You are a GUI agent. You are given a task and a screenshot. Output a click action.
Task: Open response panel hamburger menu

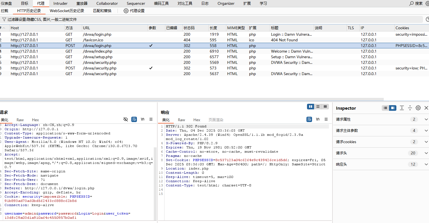tap(326, 119)
